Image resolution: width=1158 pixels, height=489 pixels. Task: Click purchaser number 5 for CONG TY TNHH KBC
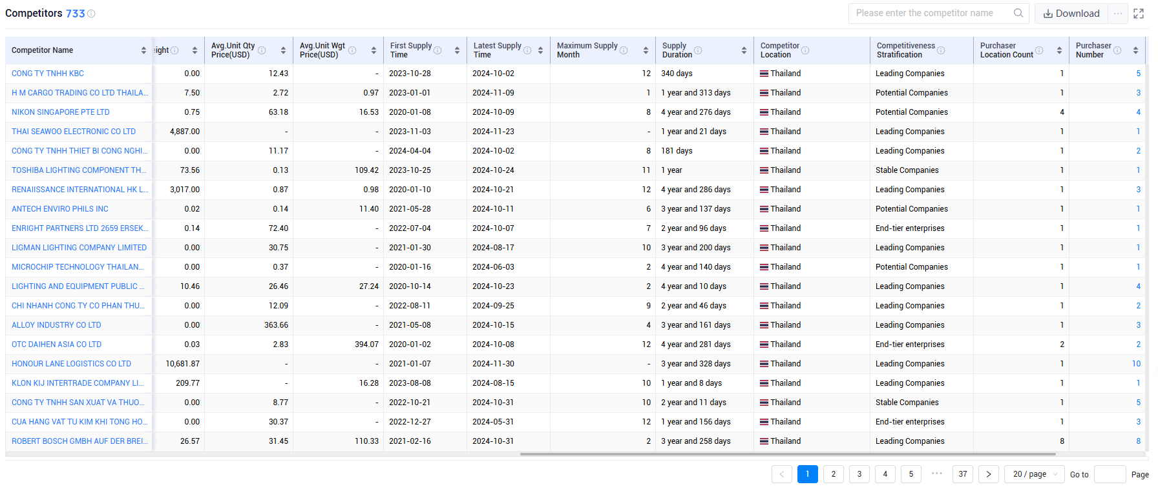click(x=1139, y=74)
